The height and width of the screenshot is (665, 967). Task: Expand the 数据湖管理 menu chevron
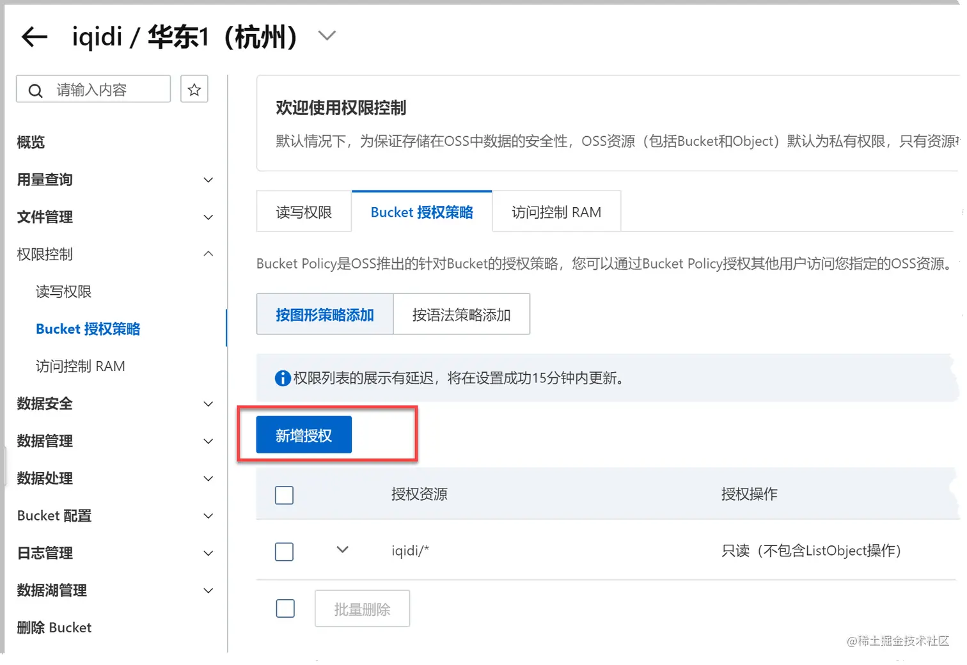pos(208,591)
